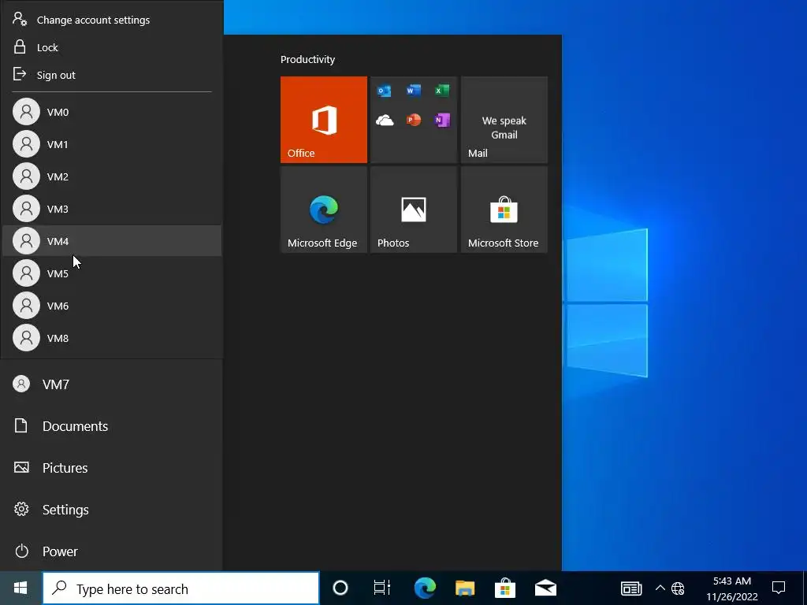Open Microsoft Store from the taskbar
807x605 pixels.
(505, 588)
